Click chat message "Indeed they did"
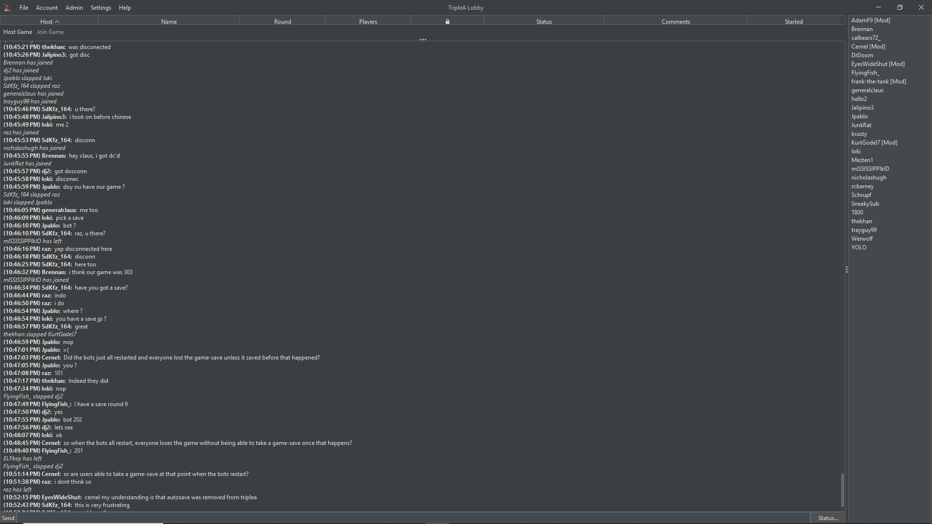This screenshot has width=932, height=524. (x=88, y=381)
